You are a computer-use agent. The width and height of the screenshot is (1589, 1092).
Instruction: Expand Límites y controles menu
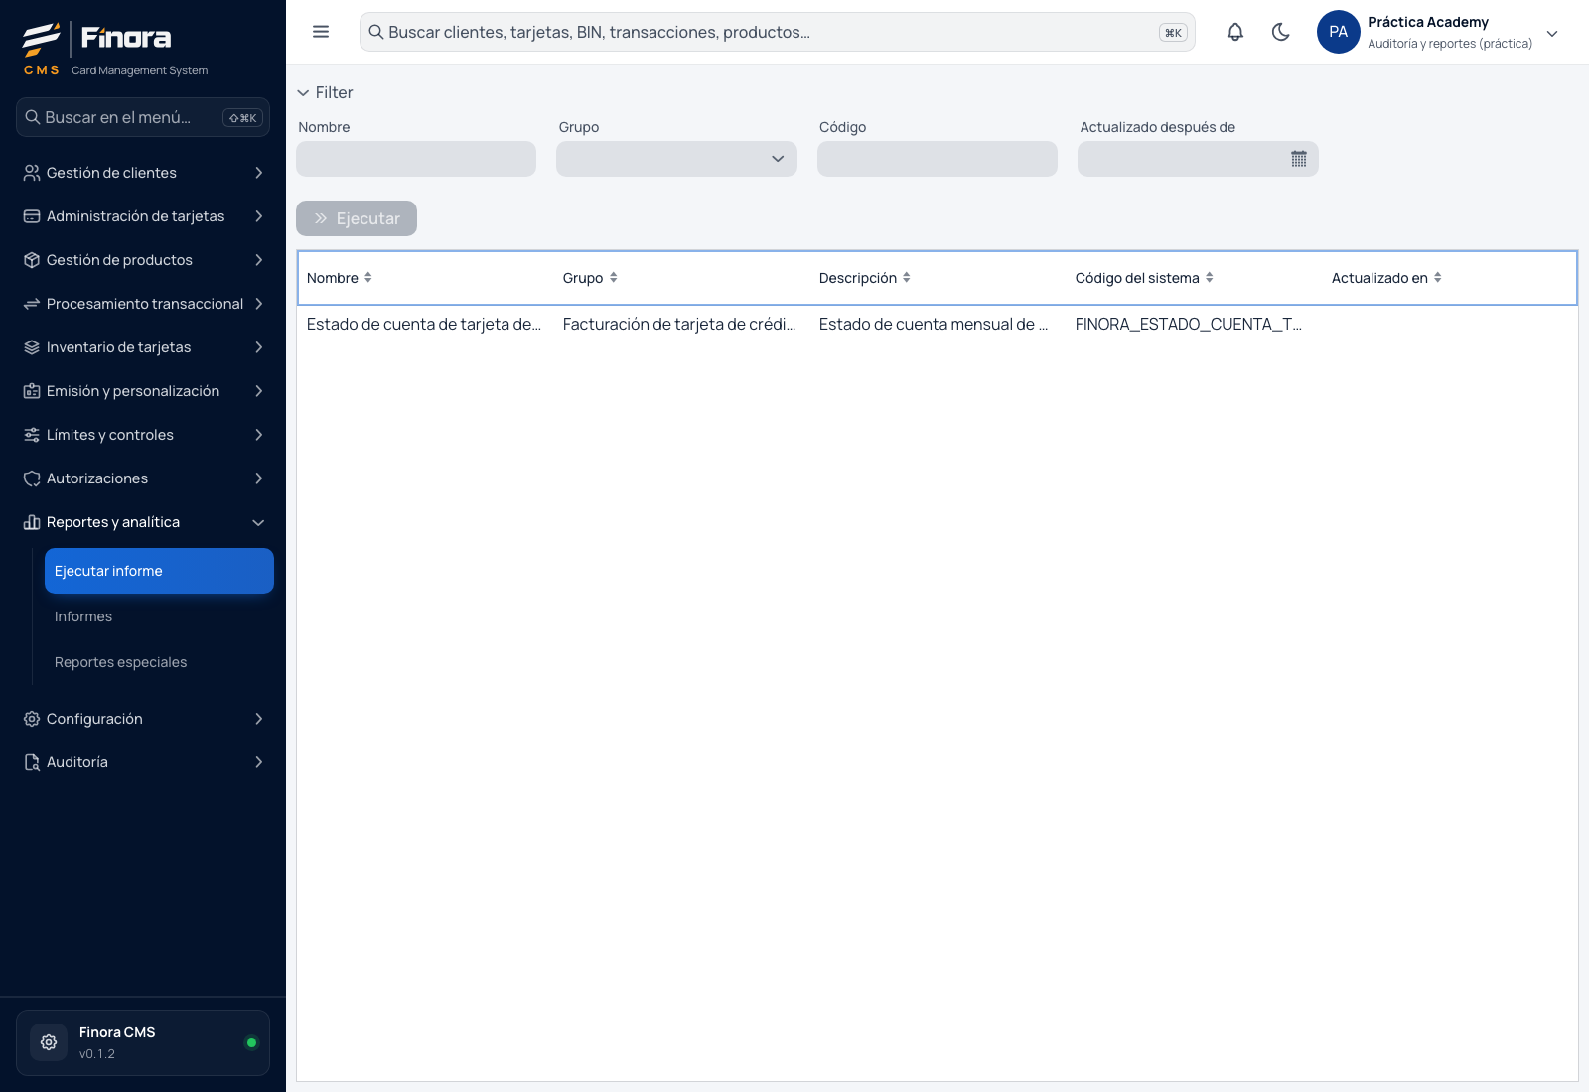coord(143,435)
